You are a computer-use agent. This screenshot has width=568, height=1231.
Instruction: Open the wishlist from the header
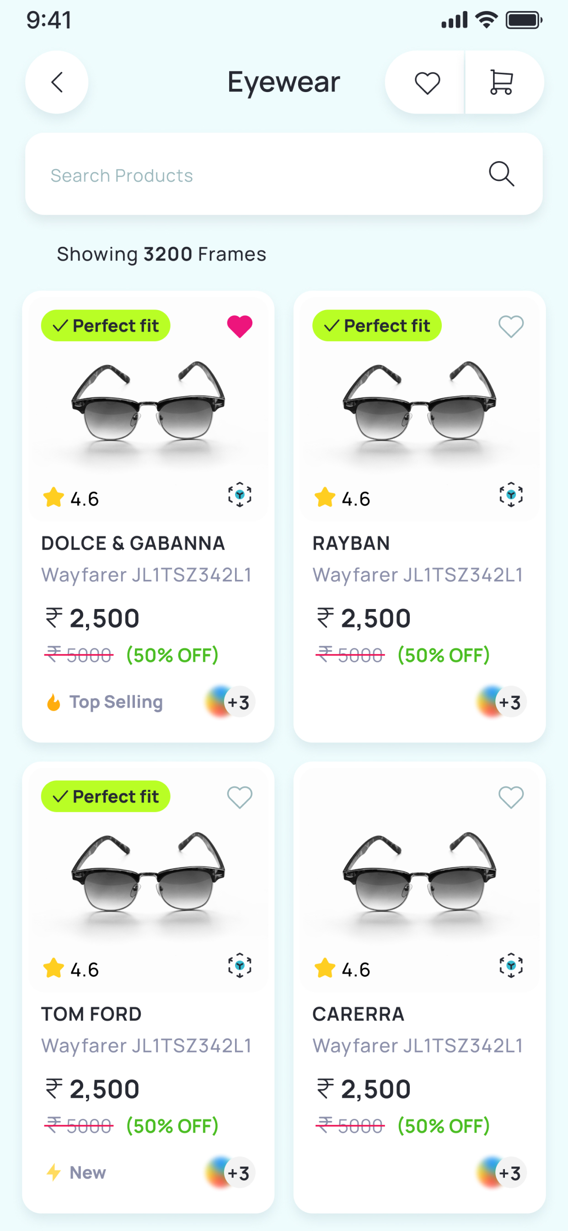427,83
